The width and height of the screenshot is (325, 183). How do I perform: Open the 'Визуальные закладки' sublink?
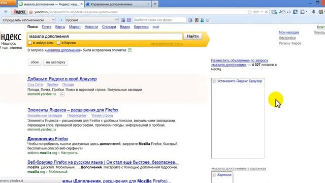[x=45, y=115]
